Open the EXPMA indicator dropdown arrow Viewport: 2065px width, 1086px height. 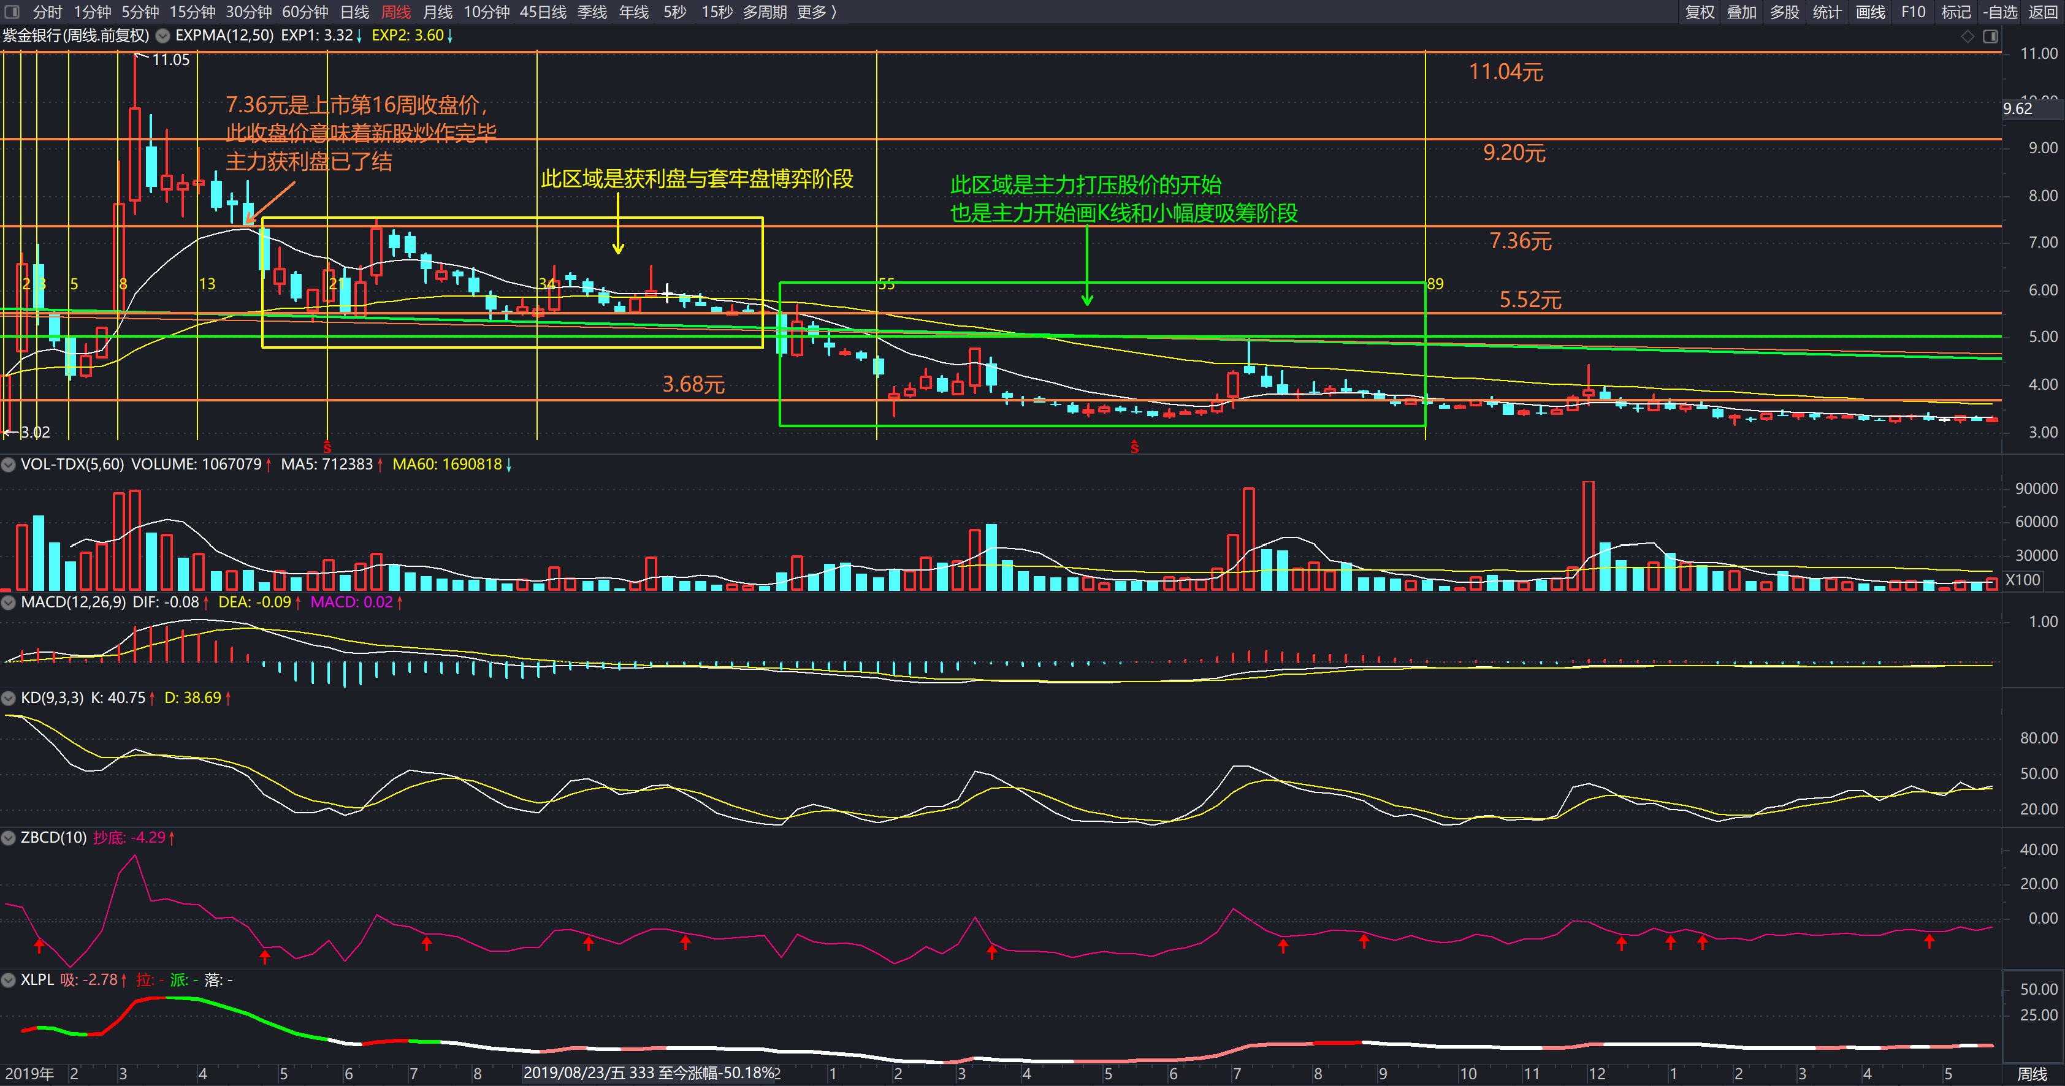(x=162, y=36)
